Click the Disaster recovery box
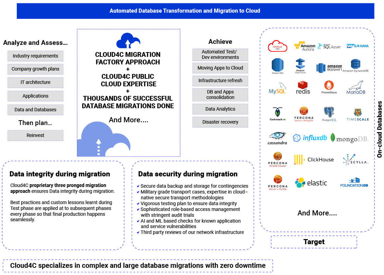 coord(220,122)
